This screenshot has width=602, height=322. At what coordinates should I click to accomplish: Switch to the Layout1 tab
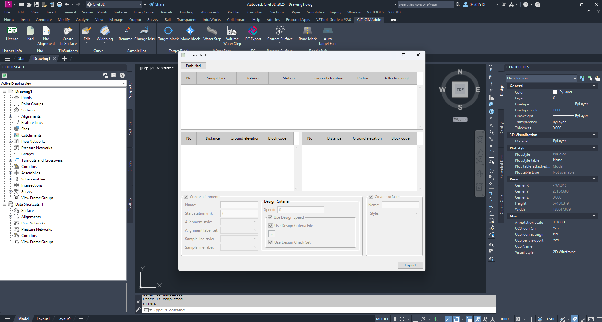point(43,319)
